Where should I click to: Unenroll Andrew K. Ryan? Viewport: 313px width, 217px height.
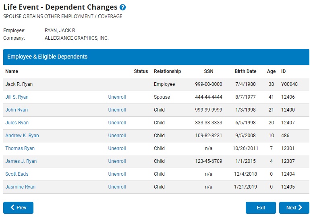[x=117, y=136]
